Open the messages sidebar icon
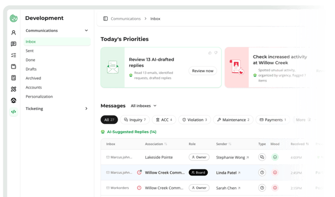The height and width of the screenshot is (197, 335). 14,44
